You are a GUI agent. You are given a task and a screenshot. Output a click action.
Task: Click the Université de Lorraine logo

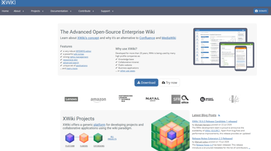coord(207,99)
